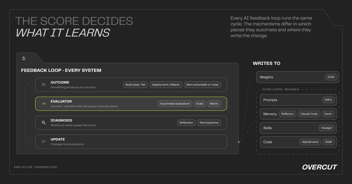Click the AlphaEvolve tag in Code
Image resolution: width=352 pixels, height=184 pixels.
310,142
